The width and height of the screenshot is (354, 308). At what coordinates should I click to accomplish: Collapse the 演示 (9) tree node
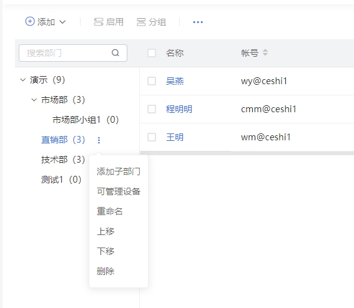23,80
